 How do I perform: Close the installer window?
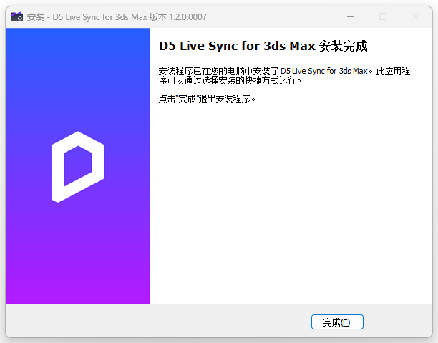[x=416, y=16]
